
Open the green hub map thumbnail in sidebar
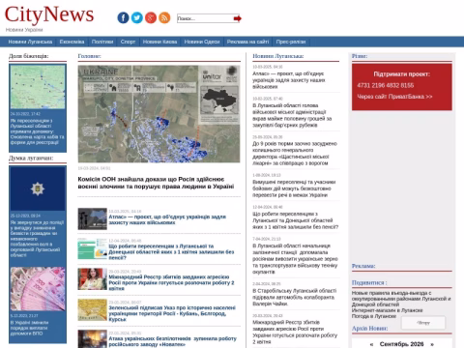tap(38, 87)
